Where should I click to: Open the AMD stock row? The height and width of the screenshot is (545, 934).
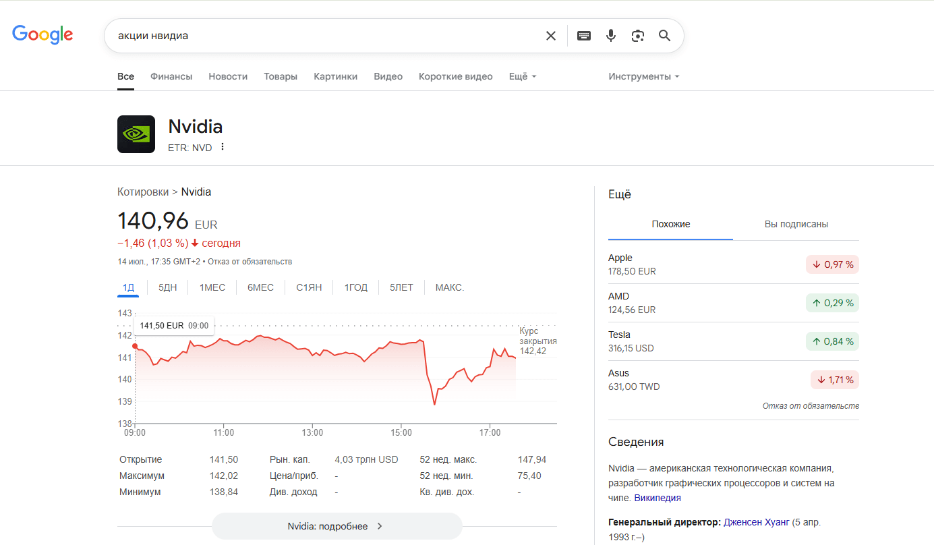(734, 303)
